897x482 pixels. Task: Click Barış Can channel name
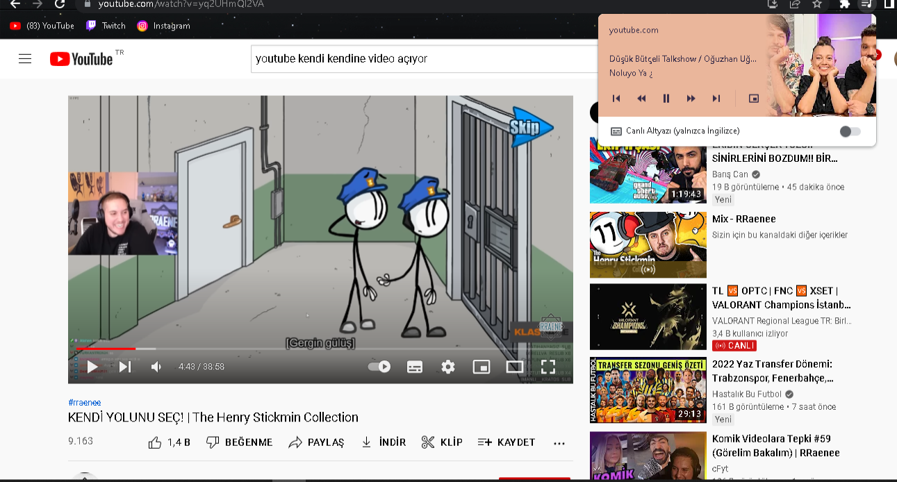point(730,174)
